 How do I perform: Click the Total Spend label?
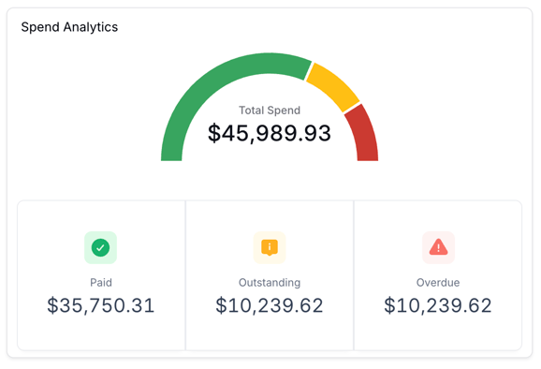(x=270, y=111)
